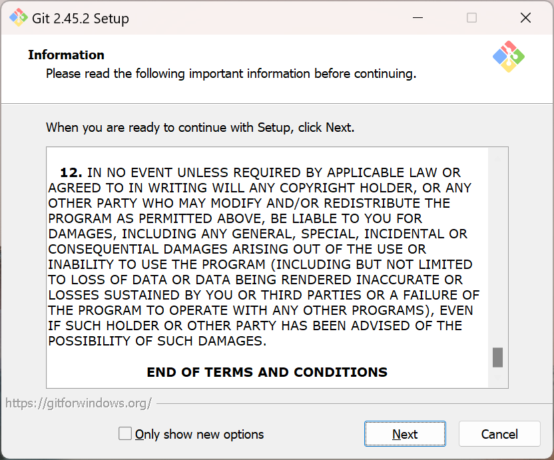This screenshot has width=554, height=460.
Task: Click the 'When you are ready to continue' instruction
Action: click(x=200, y=127)
